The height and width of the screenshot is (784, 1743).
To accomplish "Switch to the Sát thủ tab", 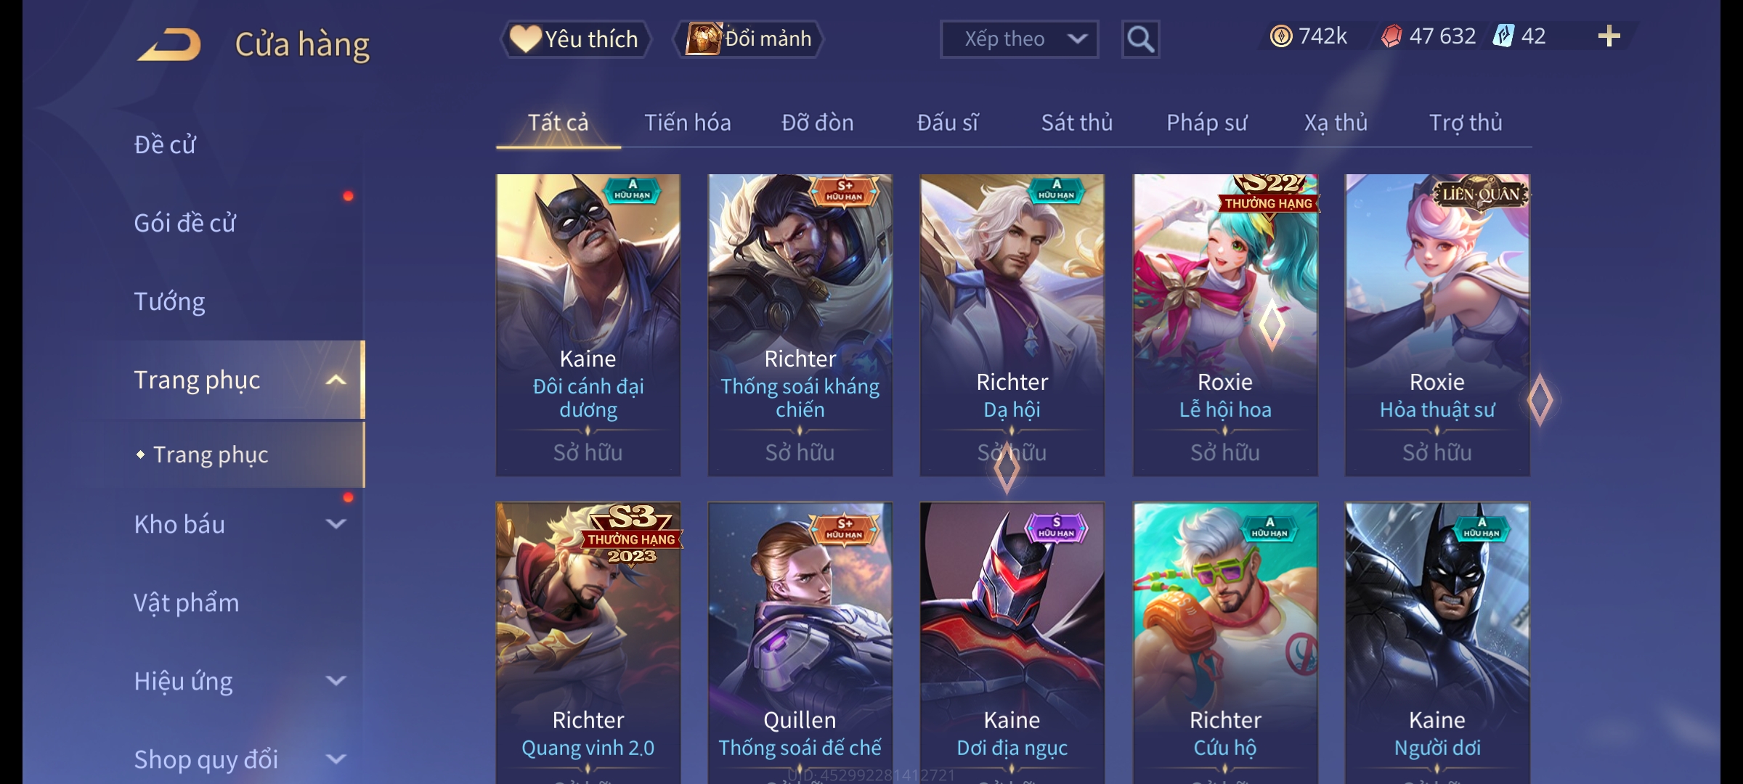I will pyautogui.click(x=1077, y=123).
